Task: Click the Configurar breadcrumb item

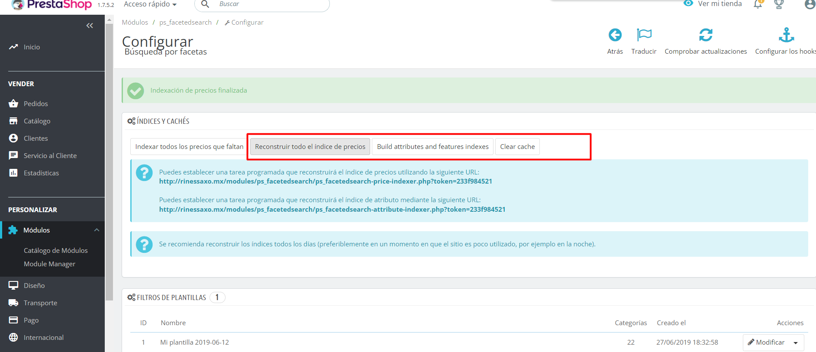Action: click(244, 22)
